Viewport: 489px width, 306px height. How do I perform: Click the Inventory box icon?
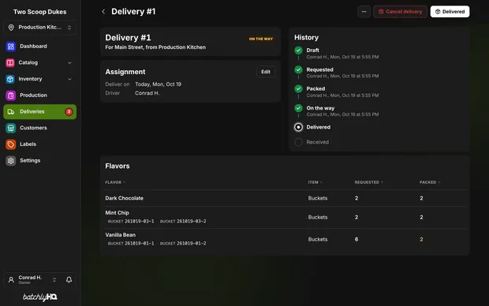click(x=10, y=79)
